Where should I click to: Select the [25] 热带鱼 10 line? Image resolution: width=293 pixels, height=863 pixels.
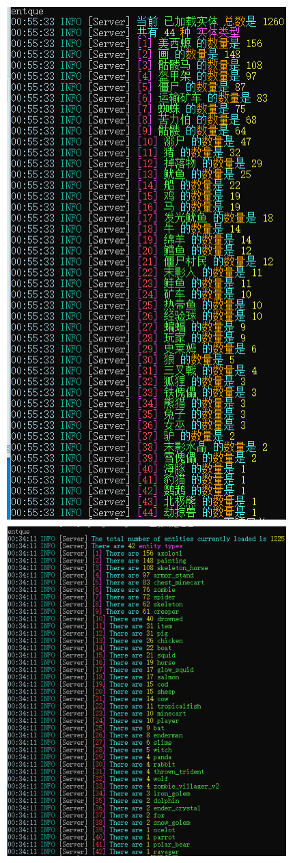coord(137,305)
